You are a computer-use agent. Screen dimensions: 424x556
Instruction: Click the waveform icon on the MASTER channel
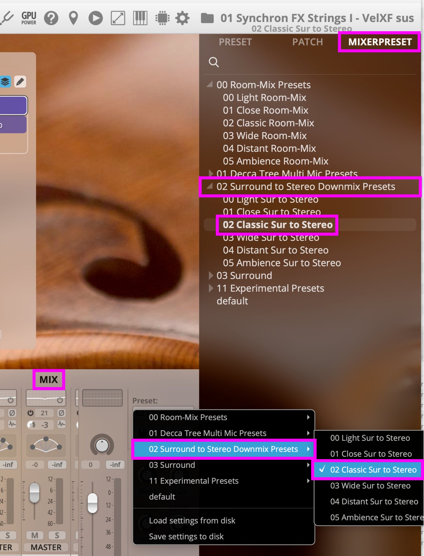pyautogui.click(x=61, y=424)
